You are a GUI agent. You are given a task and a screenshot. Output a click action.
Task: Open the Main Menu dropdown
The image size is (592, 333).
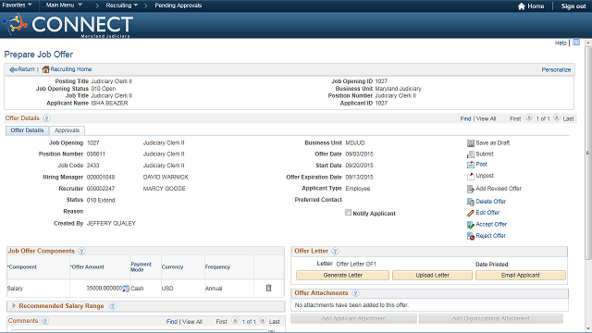click(64, 5)
